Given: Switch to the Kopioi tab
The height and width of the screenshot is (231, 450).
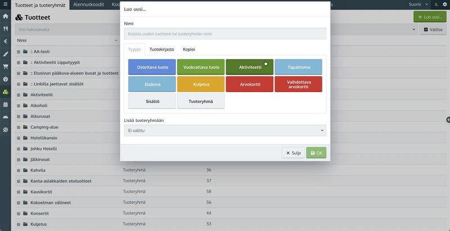Looking at the screenshot, I should click(189, 49).
